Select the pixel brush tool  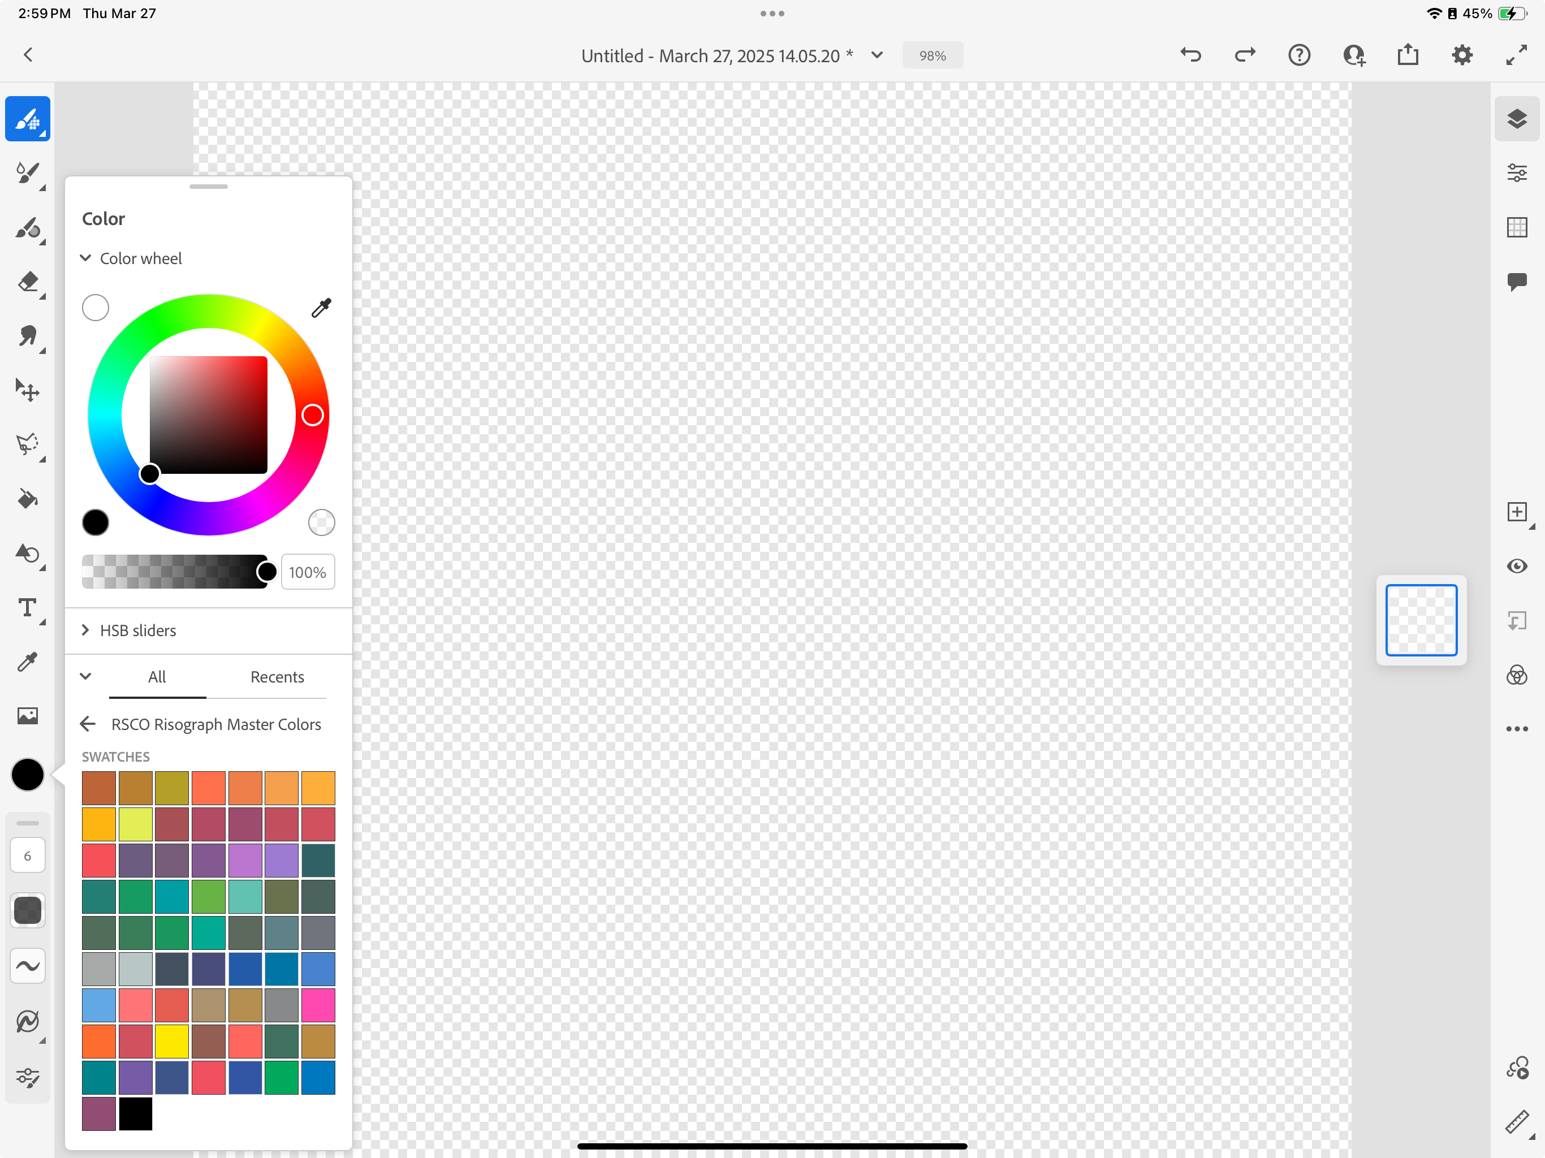28,119
